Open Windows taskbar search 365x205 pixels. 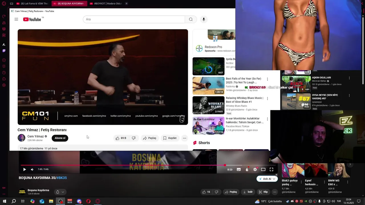(14, 201)
